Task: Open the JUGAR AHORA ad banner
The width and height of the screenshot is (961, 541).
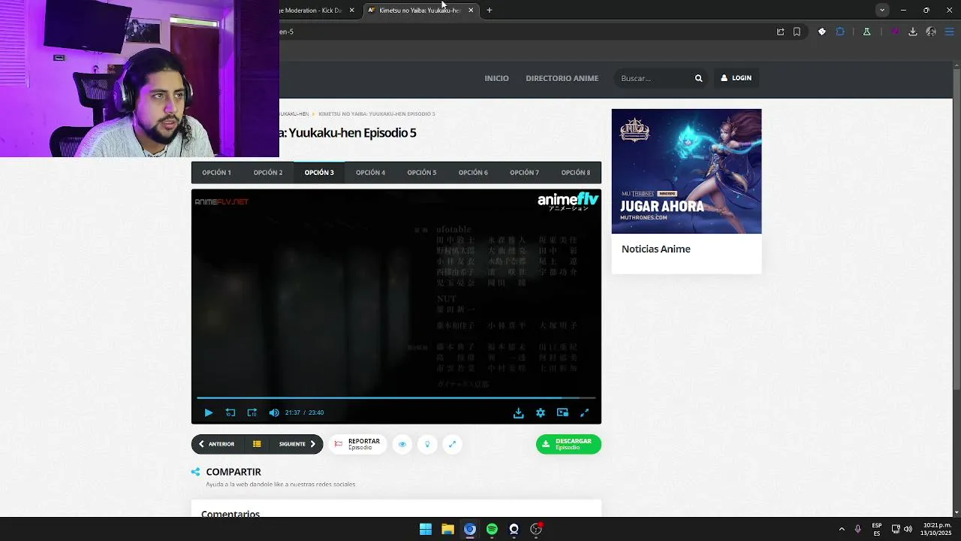Action: tap(686, 171)
